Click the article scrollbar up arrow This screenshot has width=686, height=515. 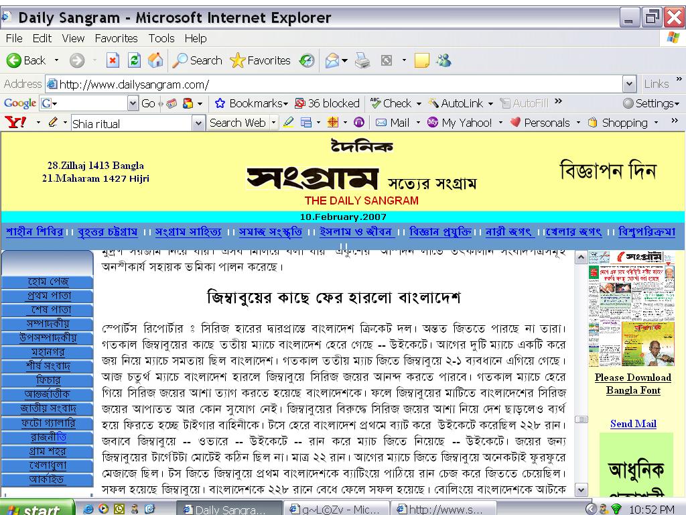click(x=581, y=257)
